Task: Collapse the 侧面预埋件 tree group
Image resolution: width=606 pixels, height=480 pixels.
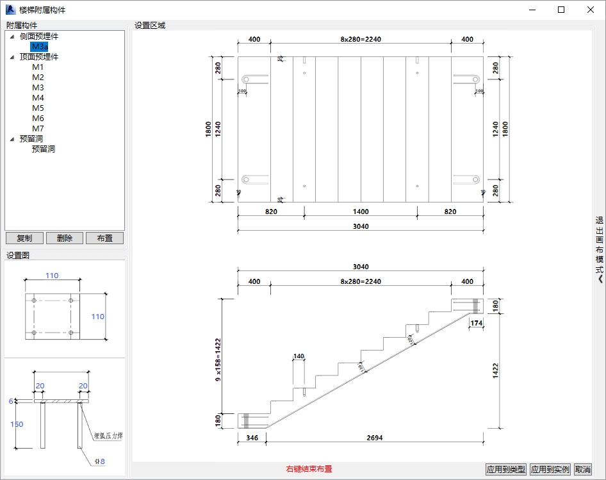Action: click(x=12, y=37)
